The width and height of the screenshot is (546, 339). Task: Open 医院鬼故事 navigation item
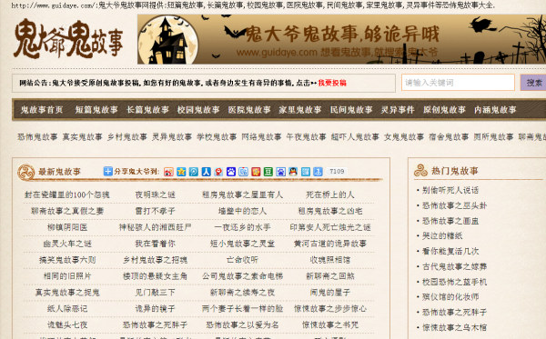[249, 110]
